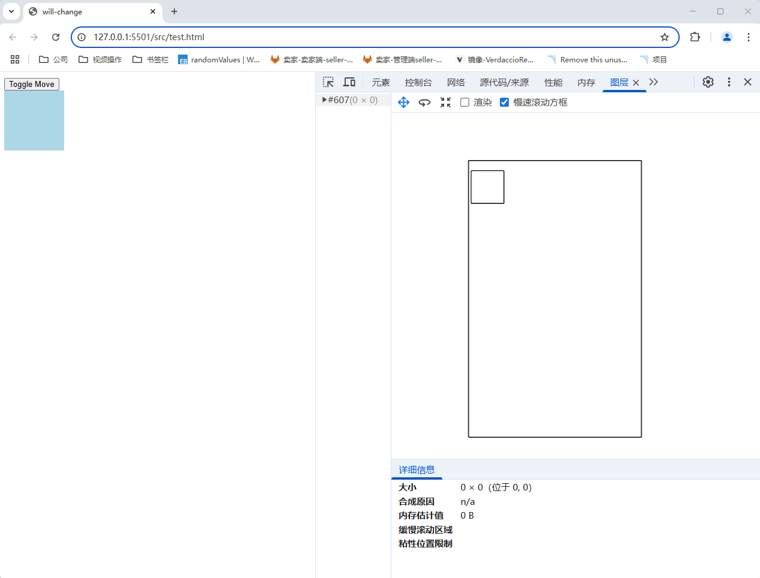Click the light blue box on page

(34, 121)
